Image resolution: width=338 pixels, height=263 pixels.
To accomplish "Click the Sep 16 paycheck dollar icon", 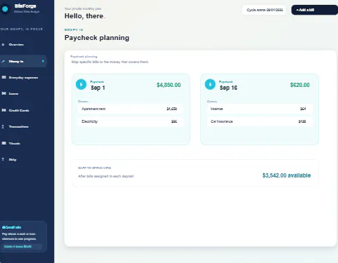I will pyautogui.click(x=210, y=84).
